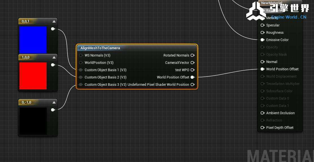Image resolution: width=314 pixels, height=162 pixels.
Task: Click the Roughness input label
Action: [x=275, y=33]
